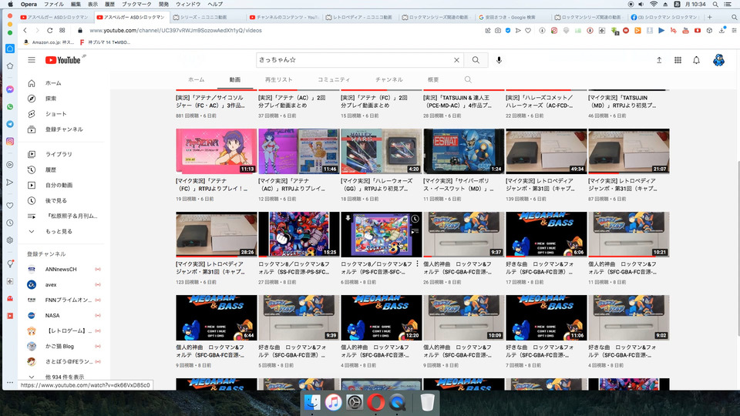Open the upload video icon
Viewport: 740px width, 416px height.
(x=659, y=60)
